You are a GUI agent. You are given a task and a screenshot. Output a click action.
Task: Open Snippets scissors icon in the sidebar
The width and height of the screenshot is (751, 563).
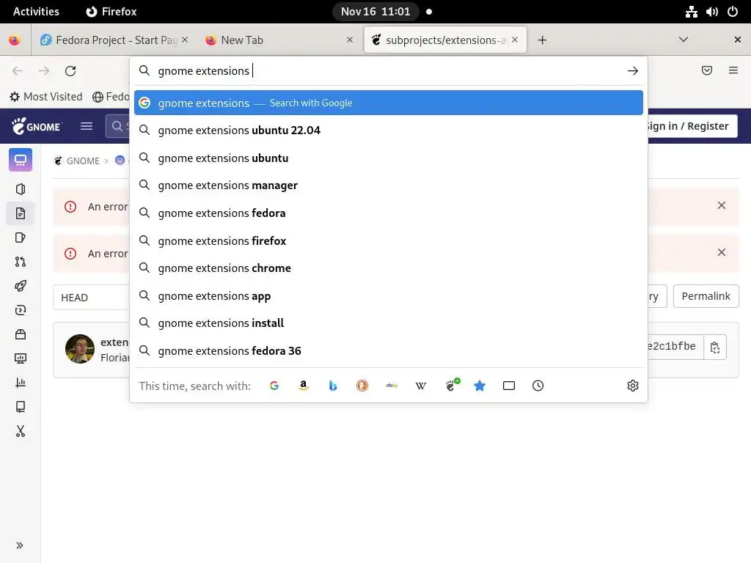(21, 431)
